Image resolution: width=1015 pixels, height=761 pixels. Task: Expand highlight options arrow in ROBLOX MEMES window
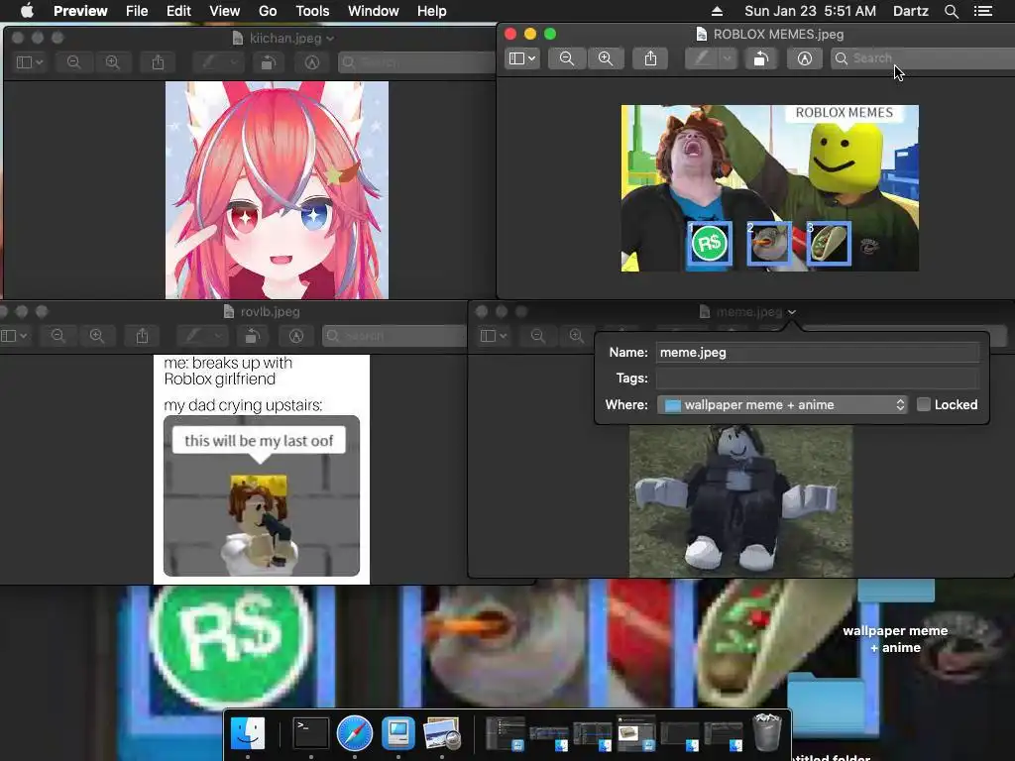[728, 58]
